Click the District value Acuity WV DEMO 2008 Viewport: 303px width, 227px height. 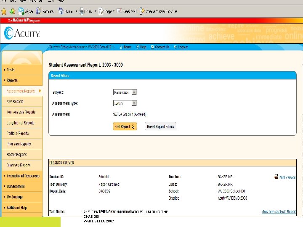(x=232, y=198)
